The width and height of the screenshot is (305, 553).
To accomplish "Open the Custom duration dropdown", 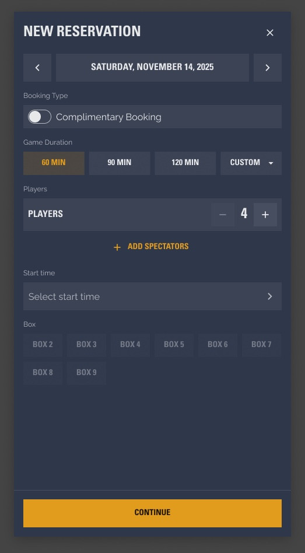I will point(251,163).
